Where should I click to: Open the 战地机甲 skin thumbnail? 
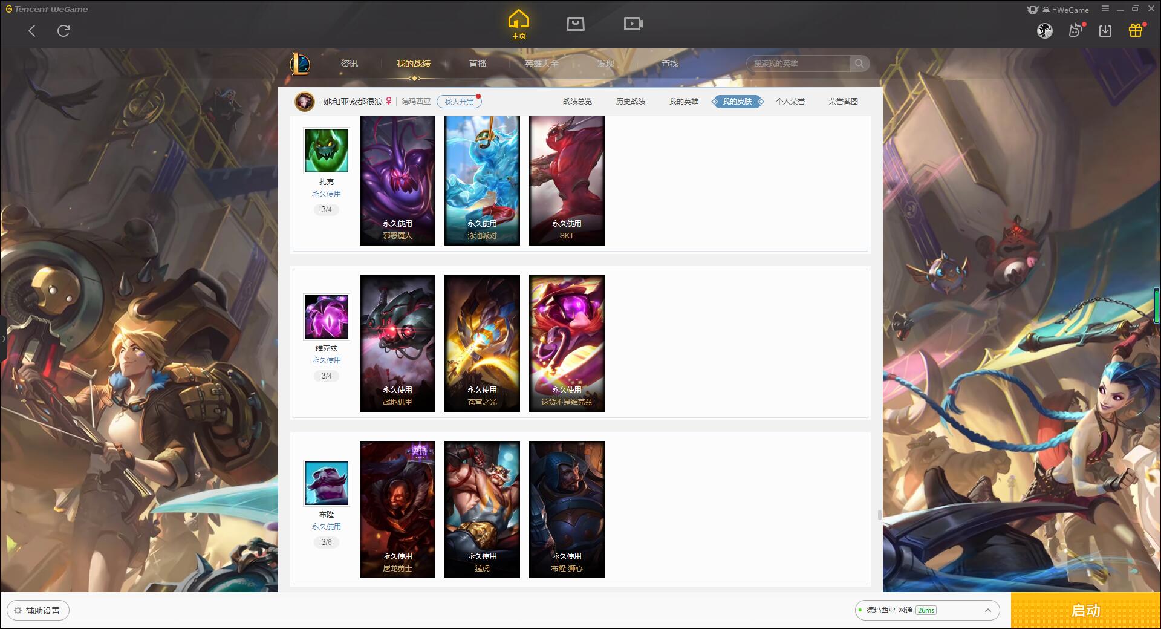pyautogui.click(x=397, y=344)
